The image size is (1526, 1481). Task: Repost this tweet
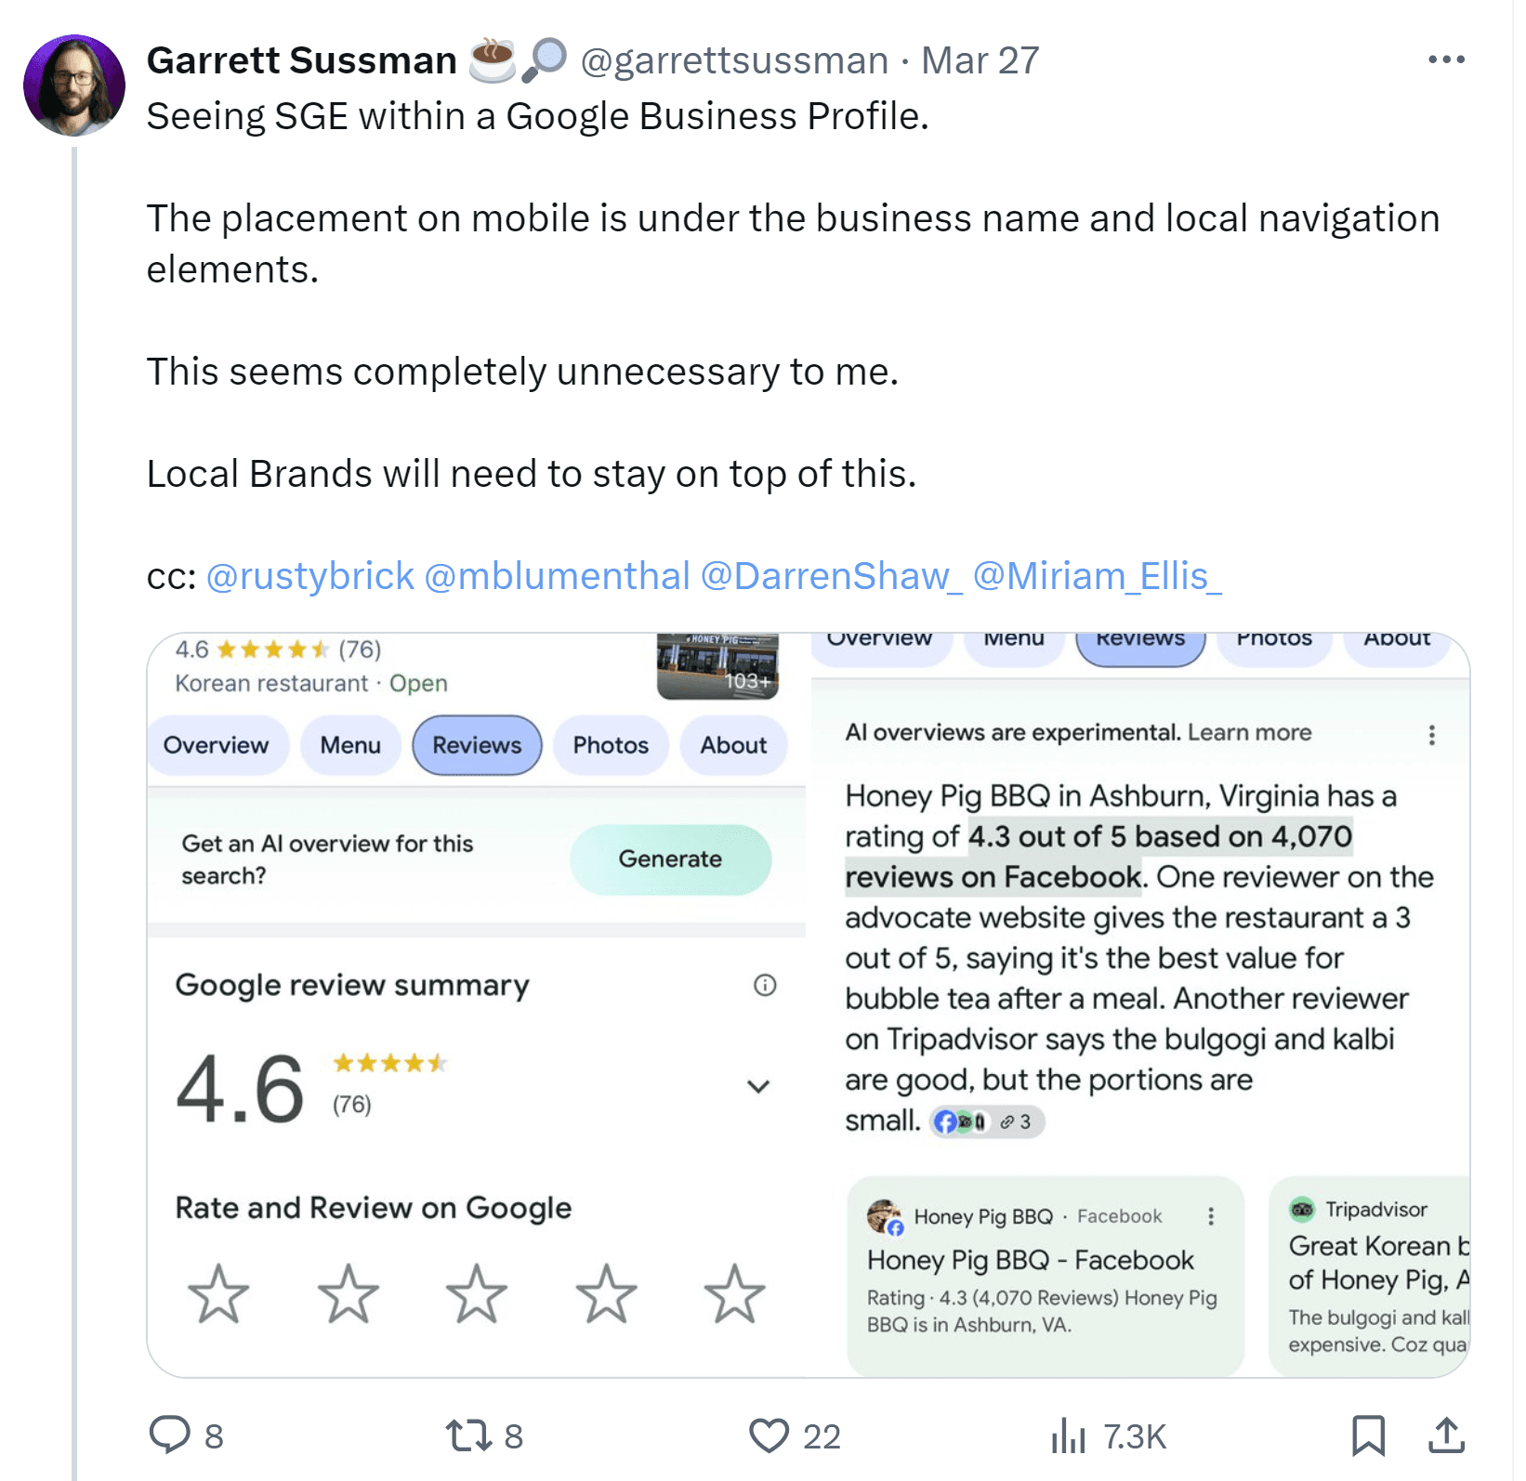pos(469,1436)
